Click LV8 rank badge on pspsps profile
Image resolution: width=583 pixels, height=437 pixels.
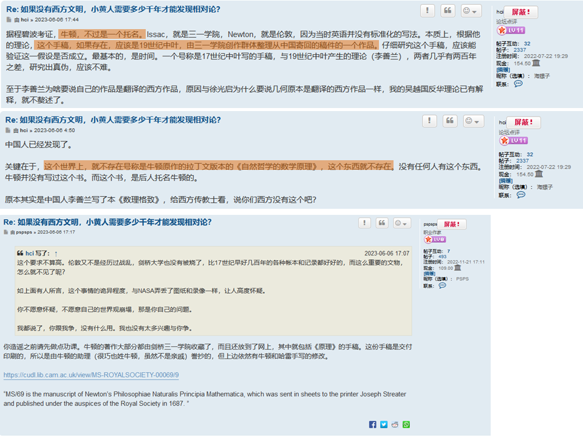click(435, 239)
